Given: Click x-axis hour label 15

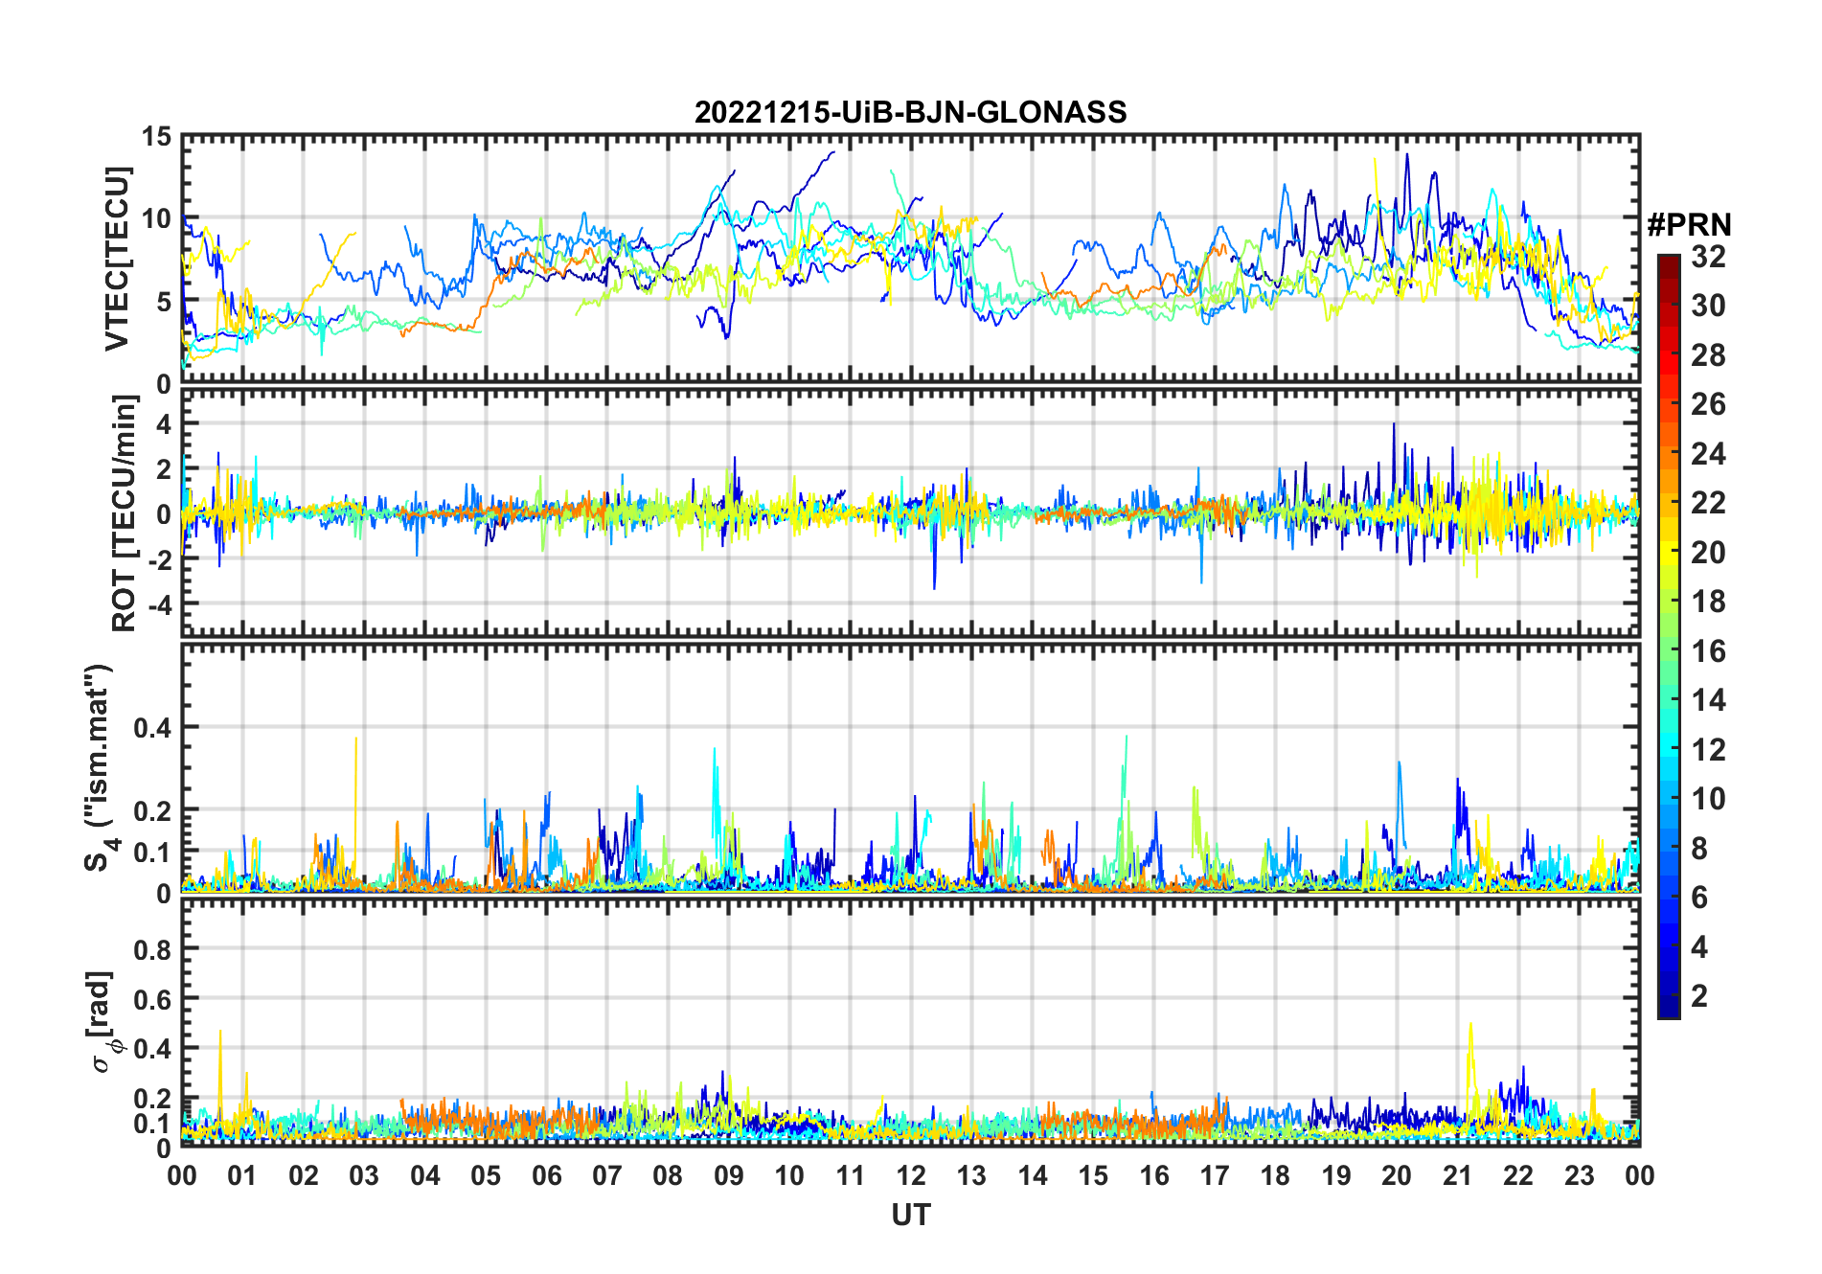Looking at the screenshot, I should click(x=1093, y=1175).
